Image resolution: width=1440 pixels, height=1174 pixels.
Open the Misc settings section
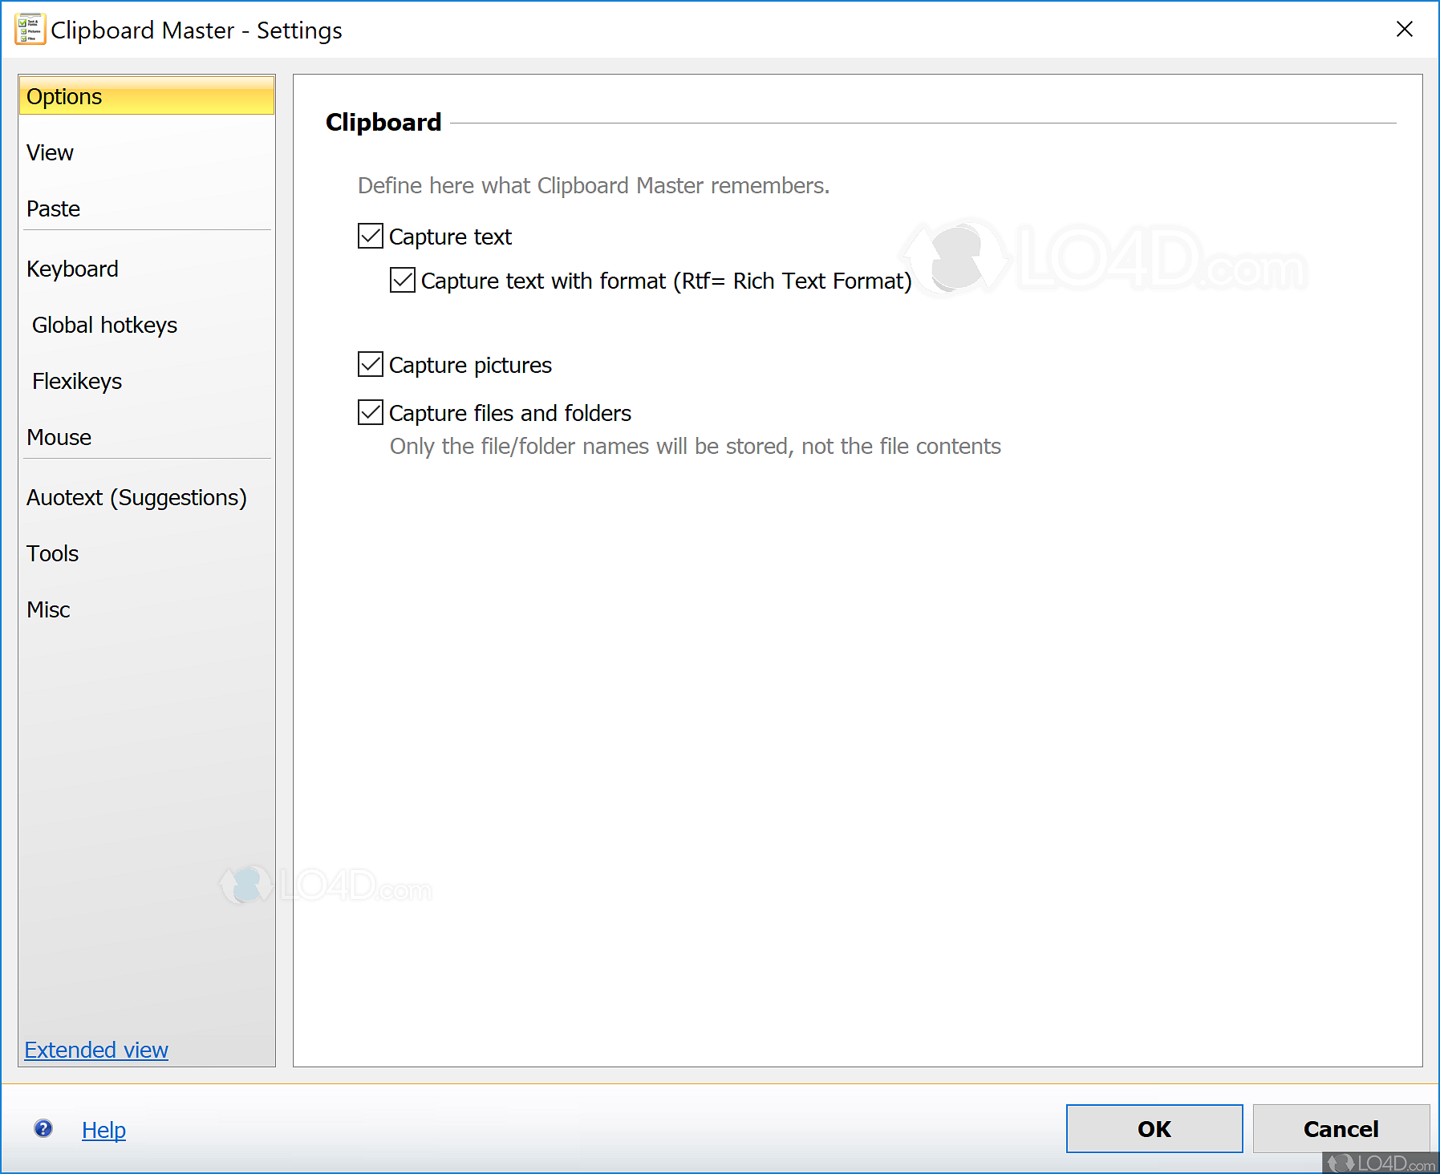pyautogui.click(x=147, y=609)
